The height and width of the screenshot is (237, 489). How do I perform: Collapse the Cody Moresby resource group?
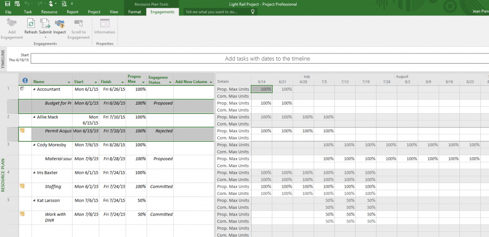point(34,145)
